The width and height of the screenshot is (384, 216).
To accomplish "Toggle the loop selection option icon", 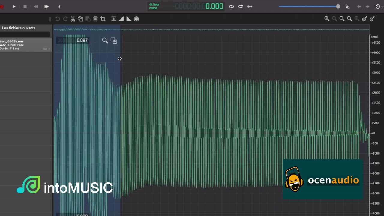I will [x=241, y=7].
